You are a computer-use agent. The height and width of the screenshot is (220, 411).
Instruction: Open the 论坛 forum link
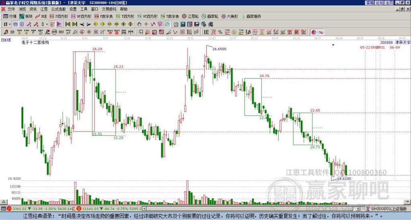(380, 3)
